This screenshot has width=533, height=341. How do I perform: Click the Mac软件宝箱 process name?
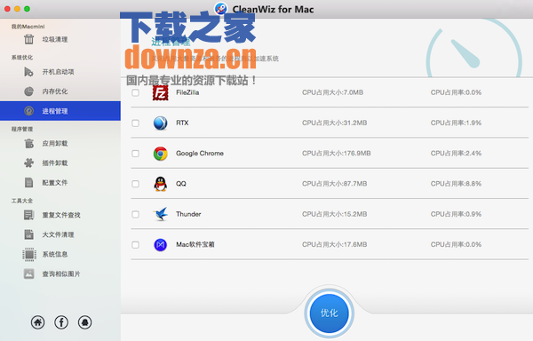coord(195,244)
